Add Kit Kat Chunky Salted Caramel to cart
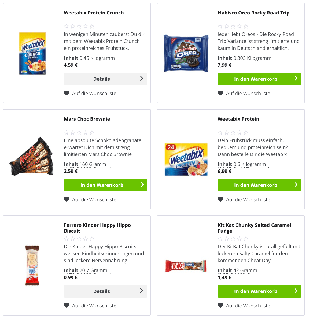 (x=259, y=291)
